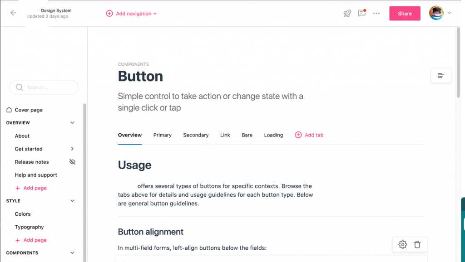Click Add tab link
The height and width of the screenshot is (262, 465).
(x=309, y=135)
